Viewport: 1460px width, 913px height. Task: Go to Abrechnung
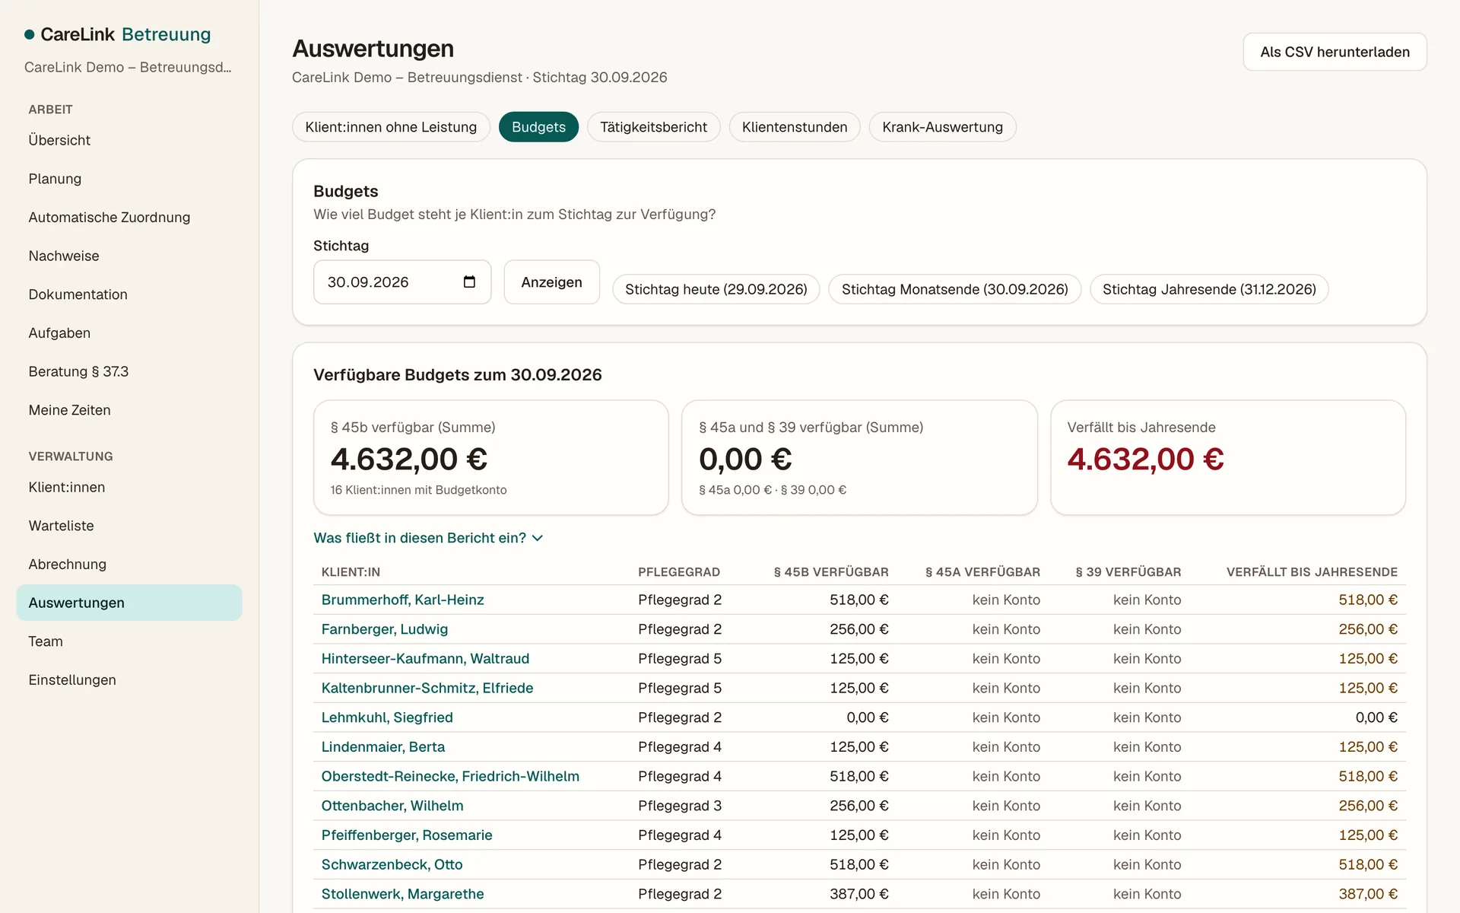click(x=129, y=565)
